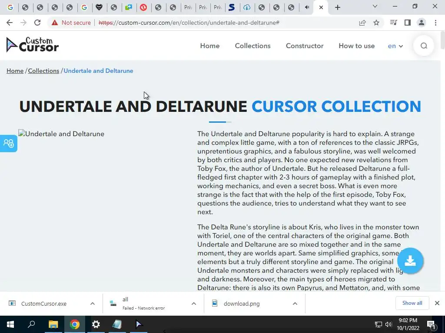Viewport: 445px width, 333px height.
Task: Click the failed 'all' download item
Action: point(143,304)
